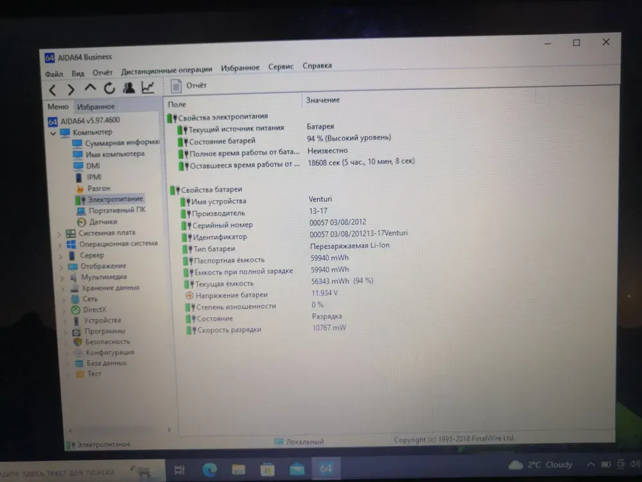Open Microsoft Edge from the taskbar
642x482 pixels.
(209, 469)
